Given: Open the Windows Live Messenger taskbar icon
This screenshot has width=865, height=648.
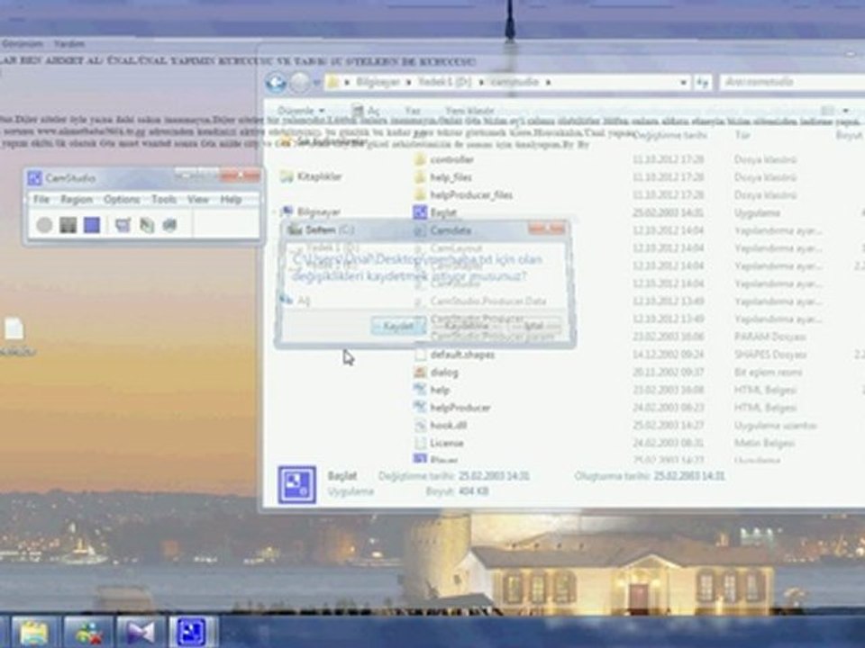Looking at the screenshot, I should (88, 632).
